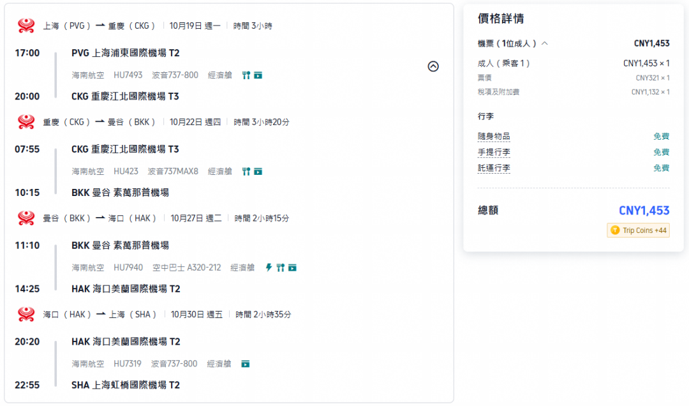The height and width of the screenshot is (406, 689).
Task: Click entertainment screen icon on HU7493
Action: click(258, 75)
